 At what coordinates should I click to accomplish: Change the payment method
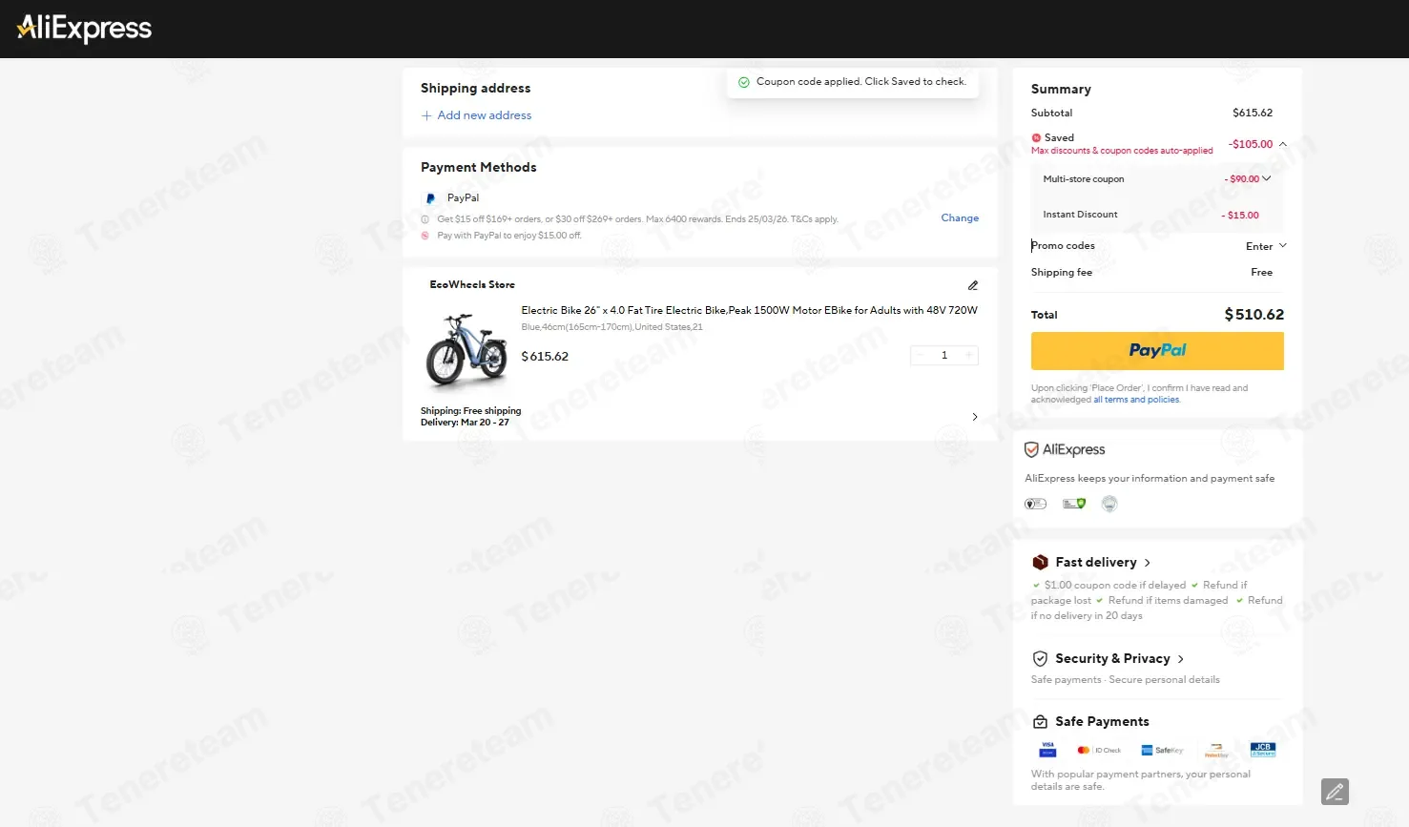click(960, 218)
